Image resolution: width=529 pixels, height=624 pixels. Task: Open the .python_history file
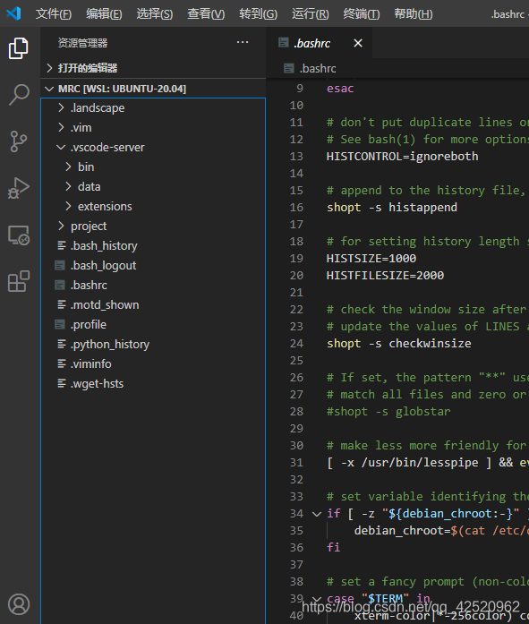[x=153, y=345]
